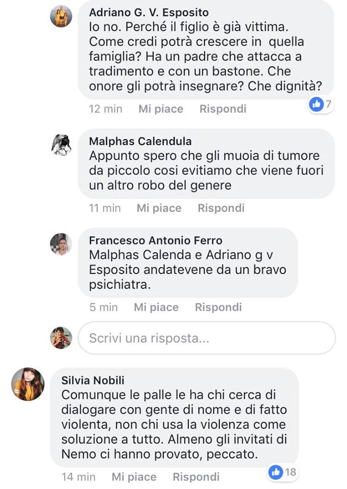Open the Adriano G. V. Esposito name link

[x=149, y=12]
